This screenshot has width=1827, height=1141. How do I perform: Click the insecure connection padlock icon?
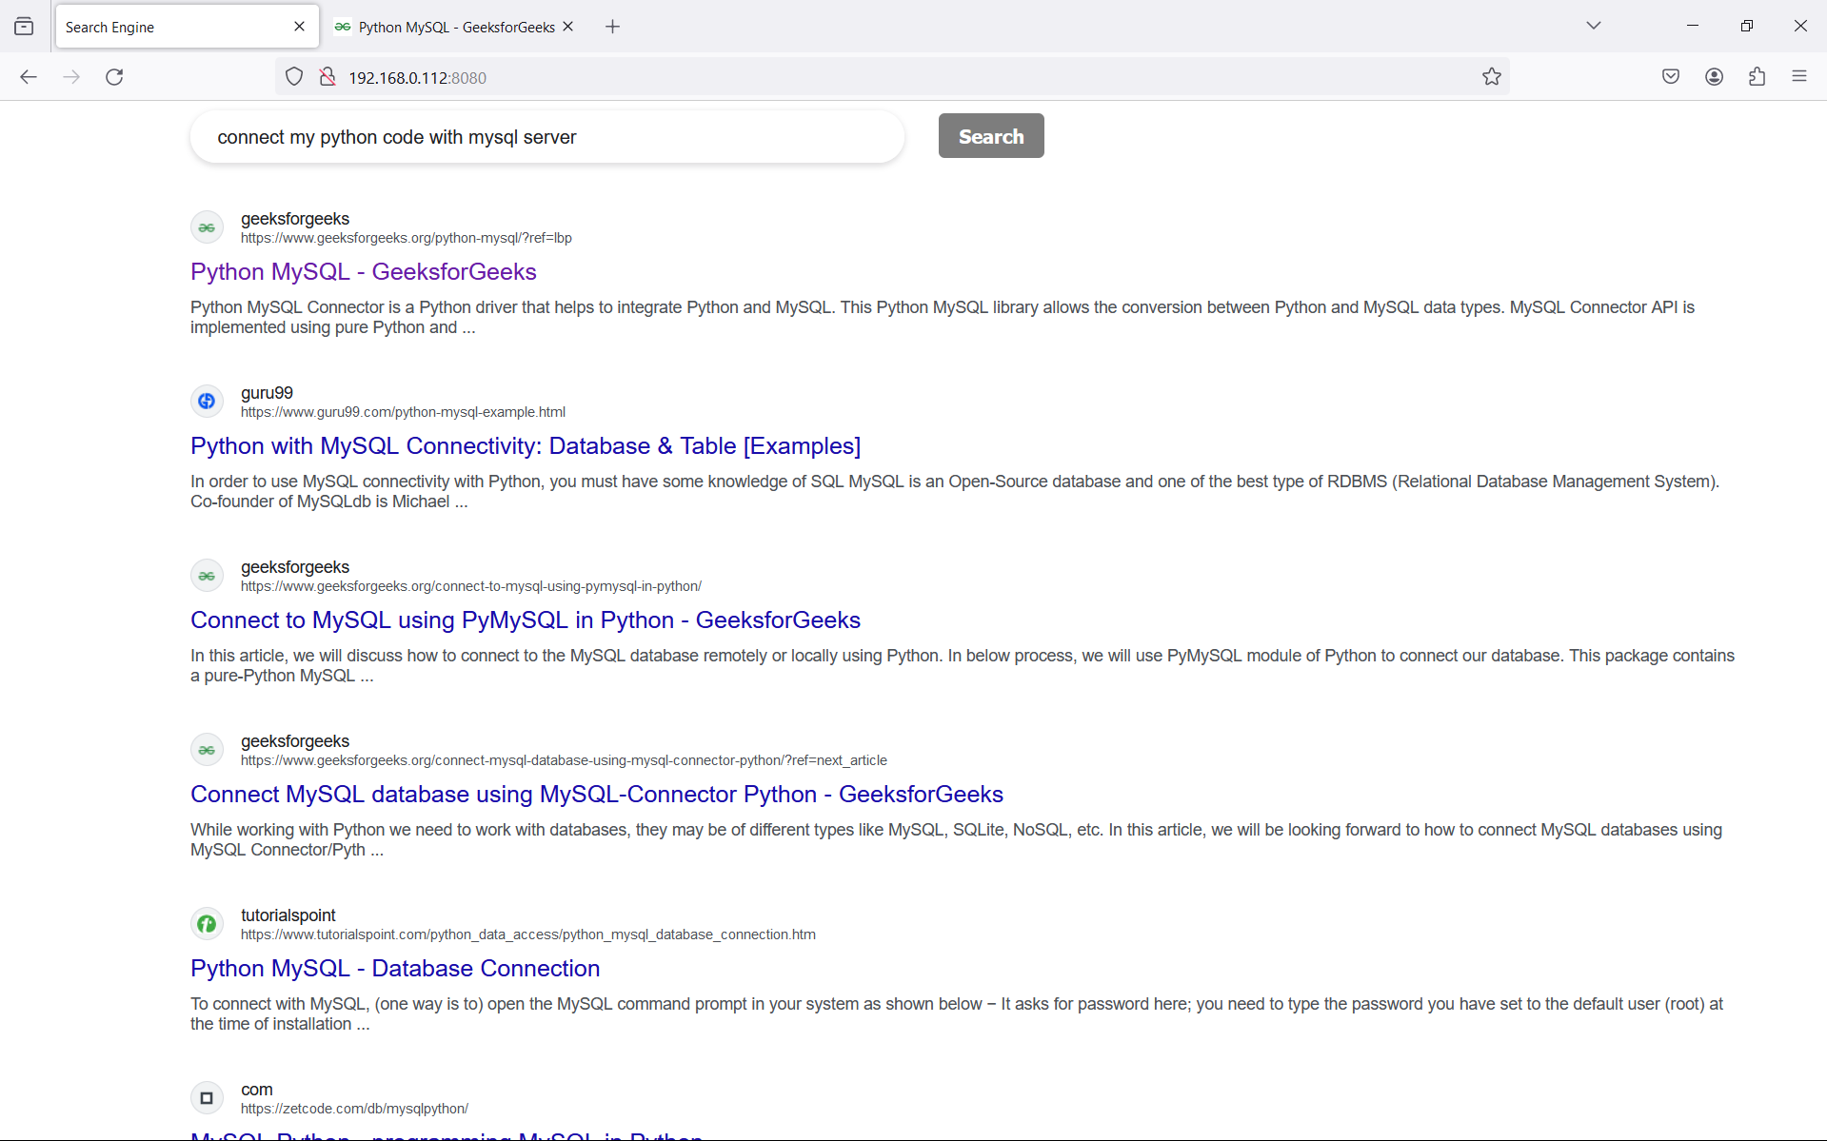click(x=328, y=77)
